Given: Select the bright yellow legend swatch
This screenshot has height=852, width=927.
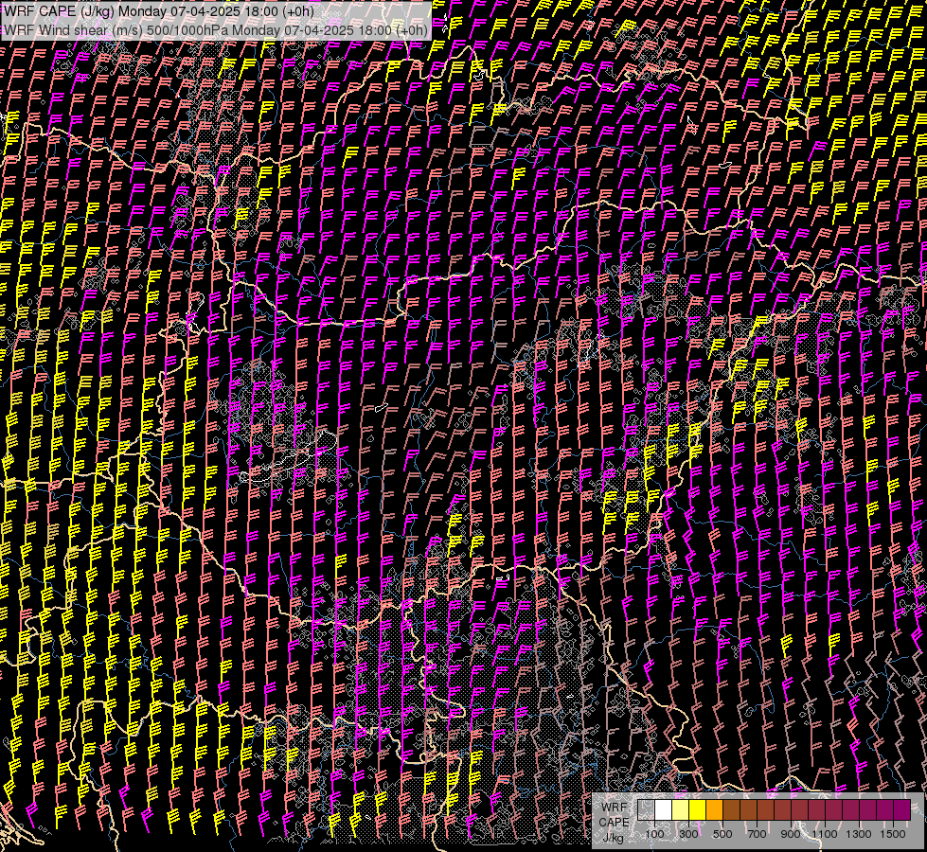Looking at the screenshot, I should (698, 810).
